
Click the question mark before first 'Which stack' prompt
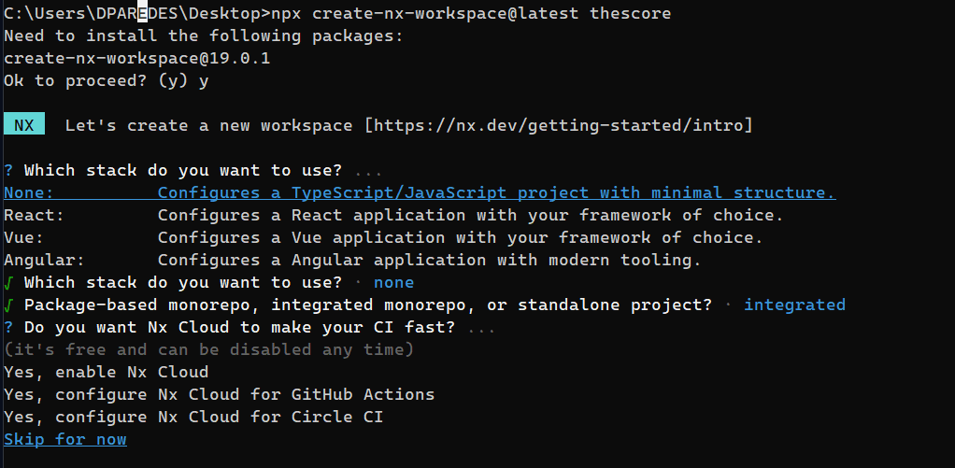tap(8, 170)
